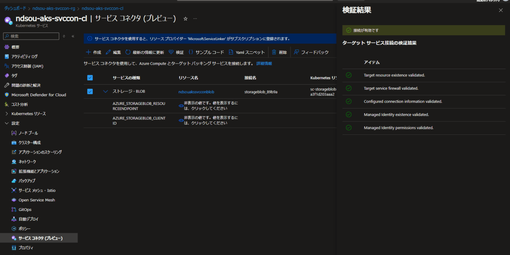Click the Microsoft Defender for Cloud shield icon
Viewport: 510px width, 255px height.
point(7,95)
